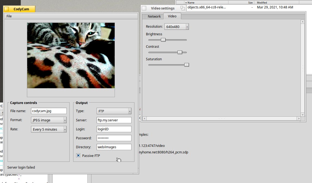Image resolution: width=312 pixels, height=183 pixels.
Task: Click the Capture controls group label
Action: point(23,103)
